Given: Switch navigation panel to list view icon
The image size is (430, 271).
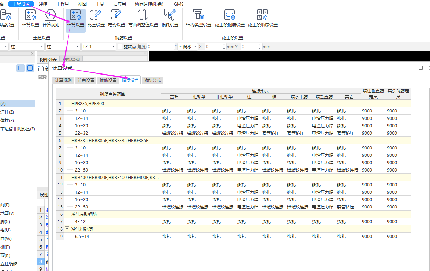Looking at the screenshot, I should (20, 68).
